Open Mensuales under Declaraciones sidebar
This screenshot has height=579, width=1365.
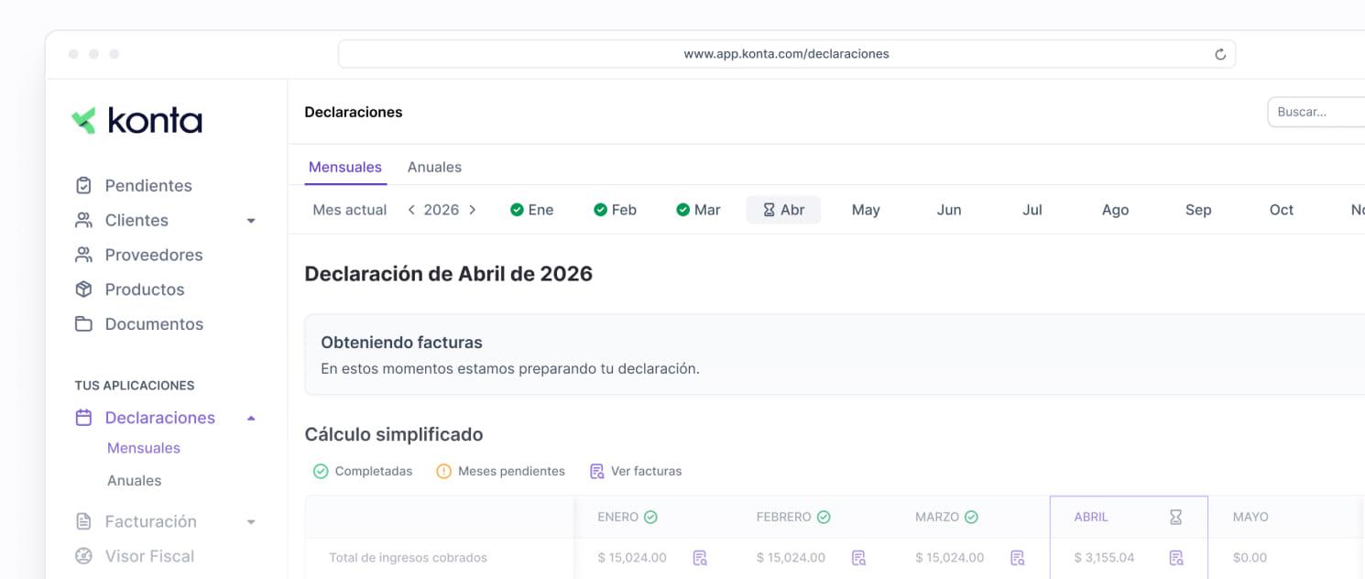[x=144, y=448]
